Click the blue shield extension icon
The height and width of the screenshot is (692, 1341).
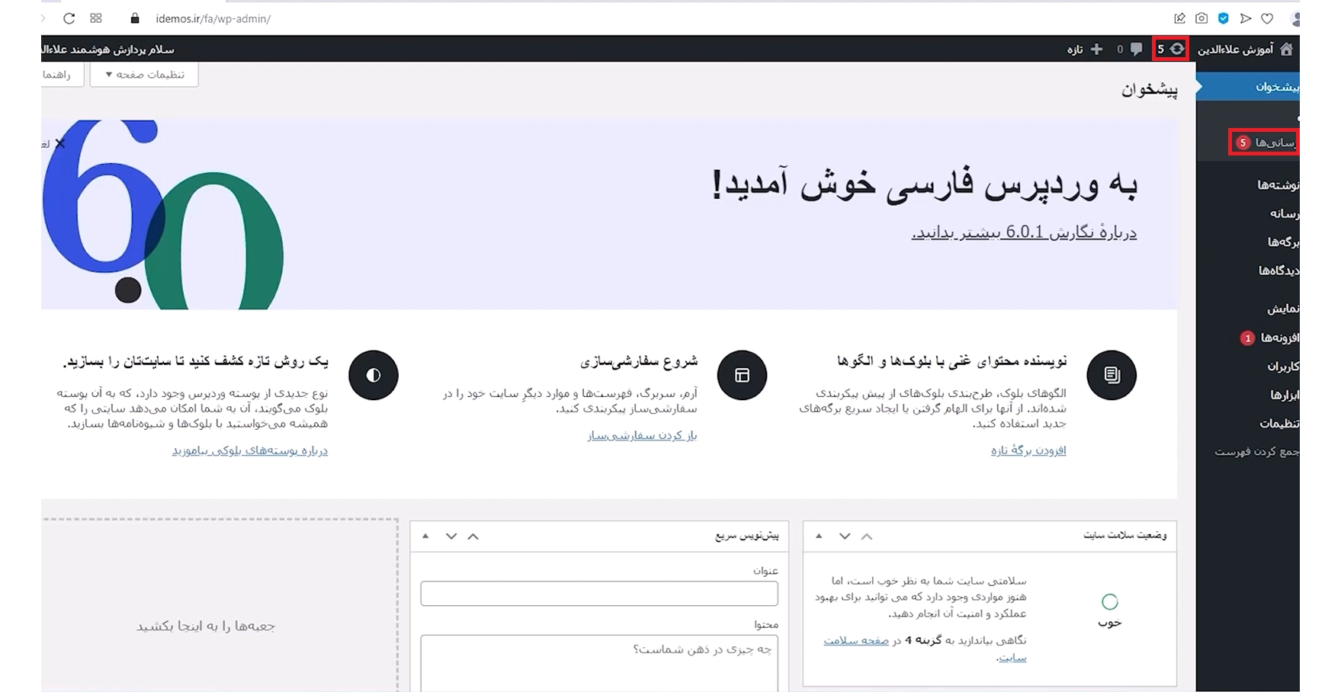(x=1224, y=18)
